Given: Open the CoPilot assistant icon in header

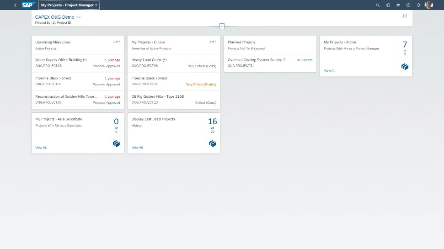Looking at the screenshot, I should point(388,5).
